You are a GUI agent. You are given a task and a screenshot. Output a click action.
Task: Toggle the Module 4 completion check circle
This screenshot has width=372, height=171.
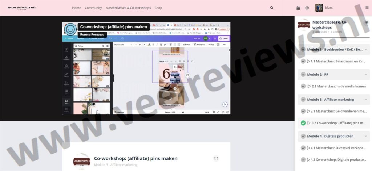coord(303,136)
